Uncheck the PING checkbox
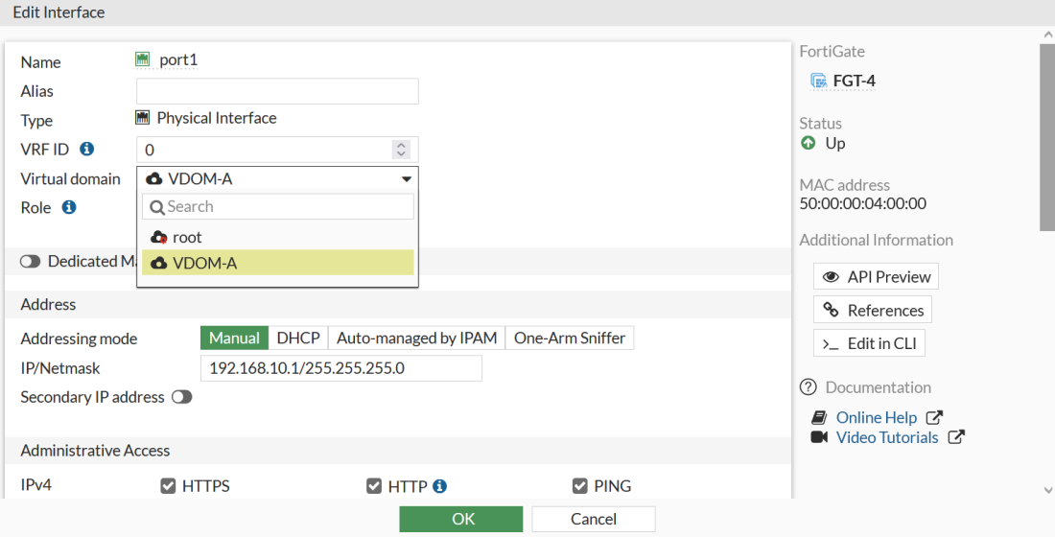 [x=579, y=486]
